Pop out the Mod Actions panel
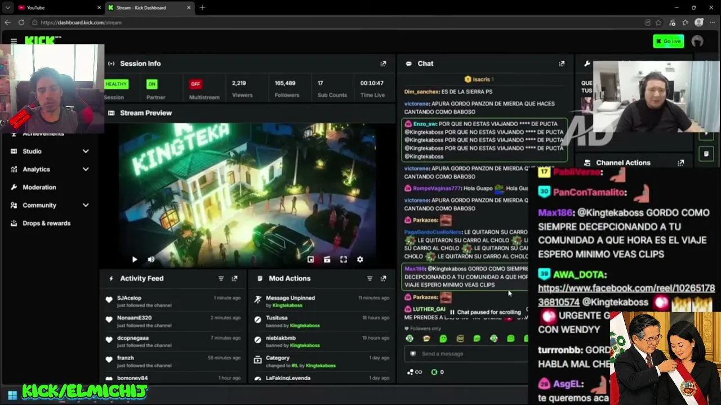721x405 pixels. point(383,278)
